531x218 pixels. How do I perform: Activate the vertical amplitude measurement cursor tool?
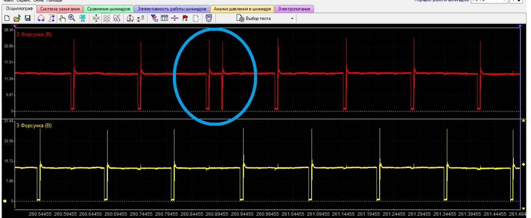coord(51,19)
